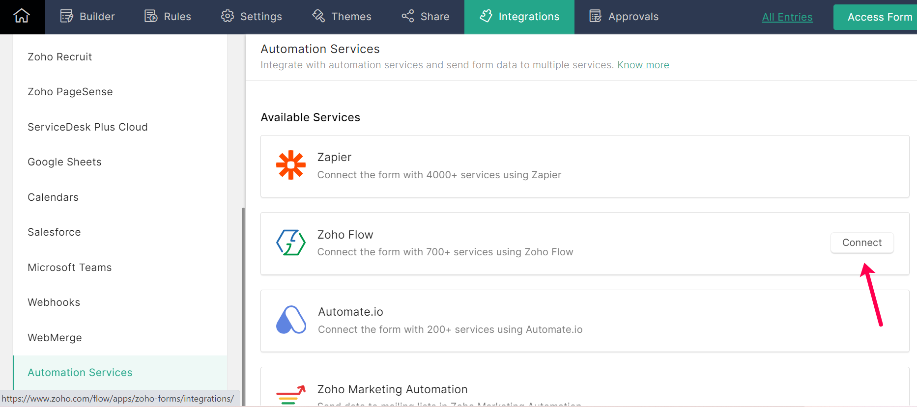Select Automation Services in sidebar
Viewport: 917px width, 407px height.
click(120, 373)
